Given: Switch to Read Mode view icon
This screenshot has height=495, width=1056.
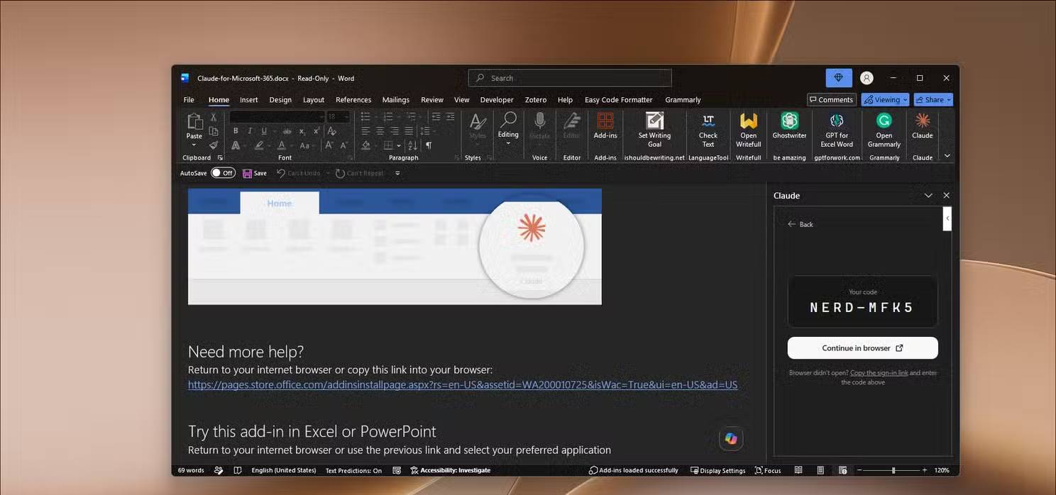Looking at the screenshot, I should click(x=798, y=470).
